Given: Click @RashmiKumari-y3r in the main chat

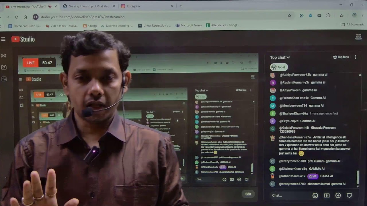Looking at the screenshot, I should click(294, 82).
